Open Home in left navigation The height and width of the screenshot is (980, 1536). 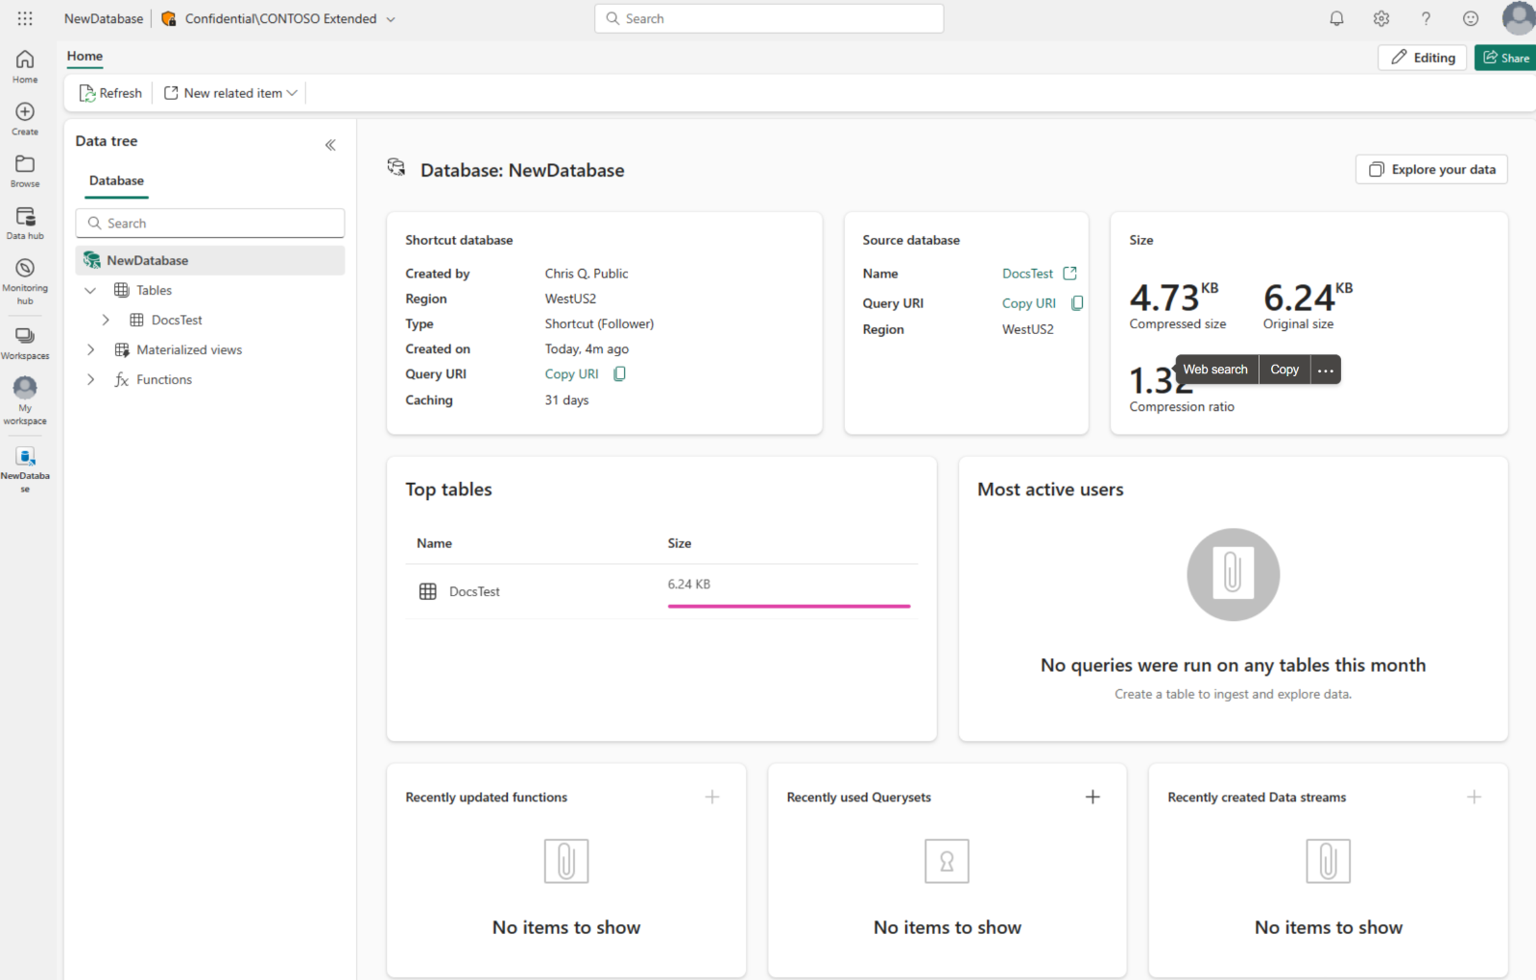(x=25, y=66)
